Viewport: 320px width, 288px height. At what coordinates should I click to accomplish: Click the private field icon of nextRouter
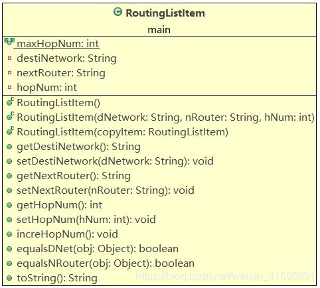[x=9, y=73]
